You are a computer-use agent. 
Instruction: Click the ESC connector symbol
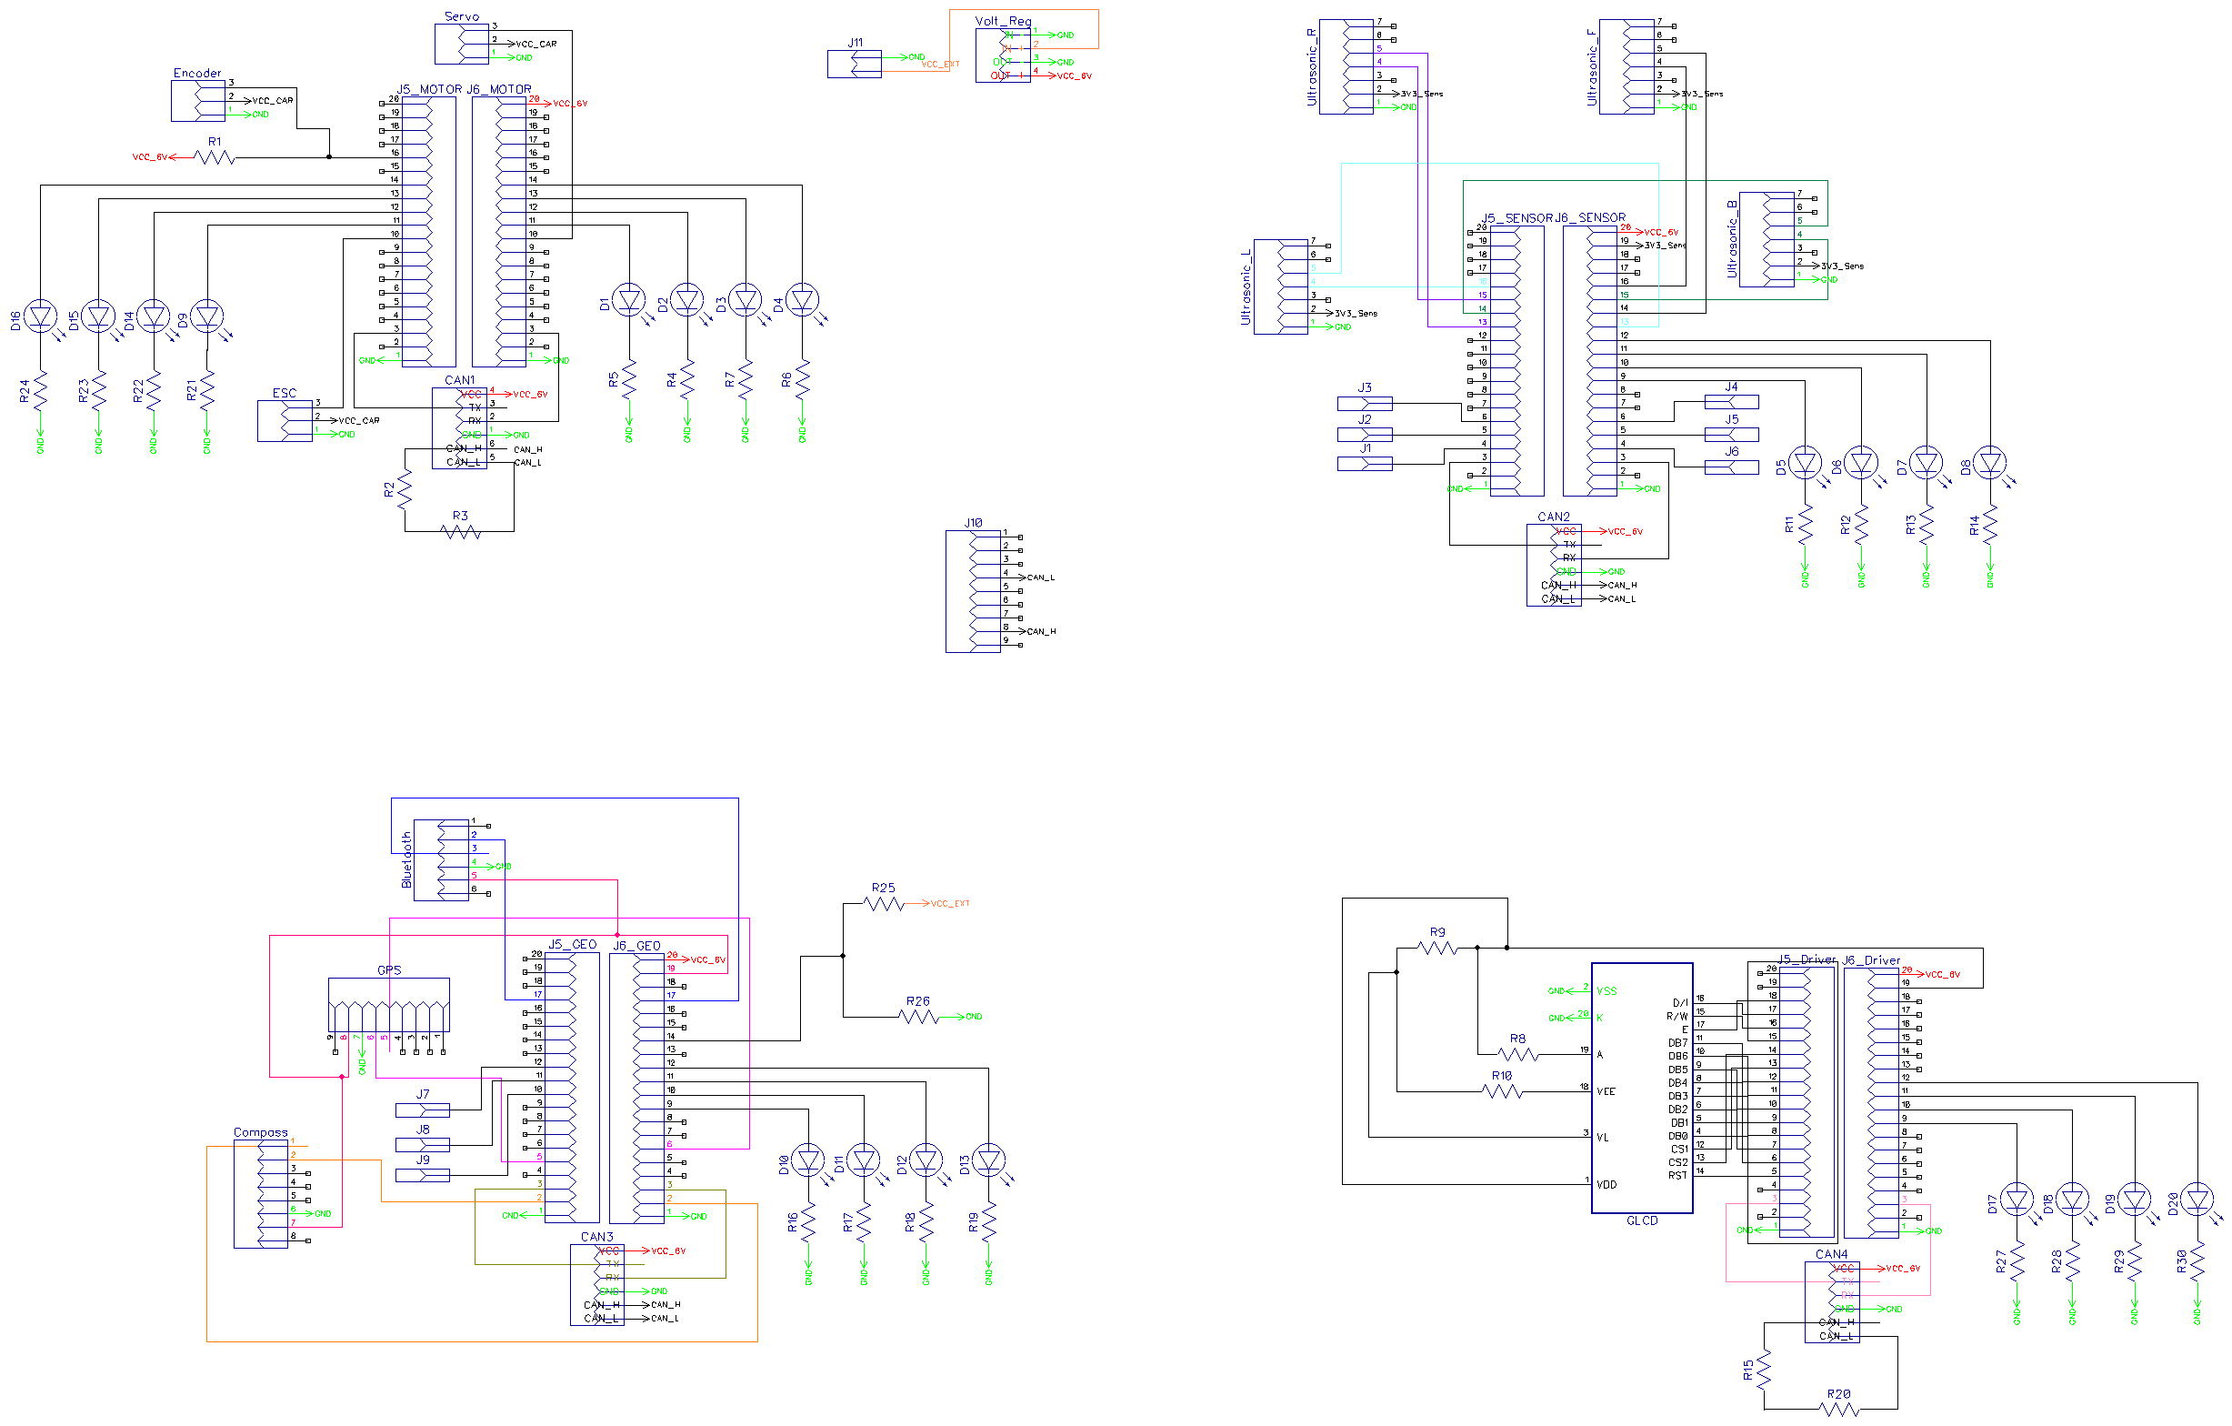coord(285,420)
